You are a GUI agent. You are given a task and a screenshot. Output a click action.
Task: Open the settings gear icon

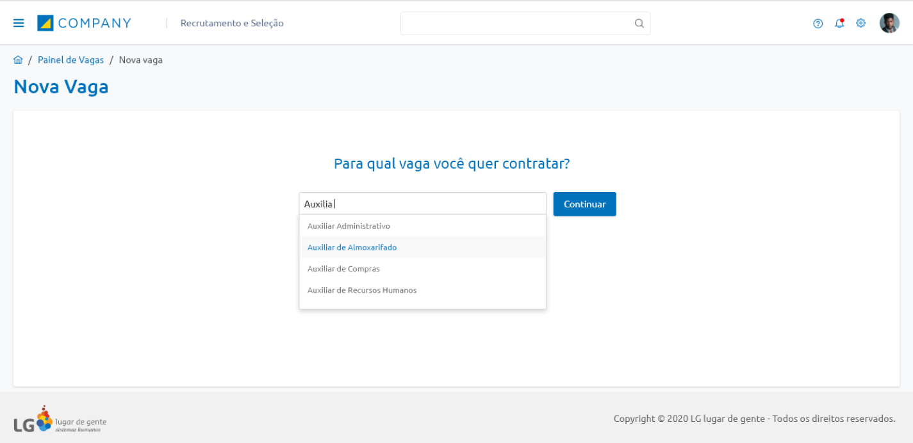coord(860,23)
